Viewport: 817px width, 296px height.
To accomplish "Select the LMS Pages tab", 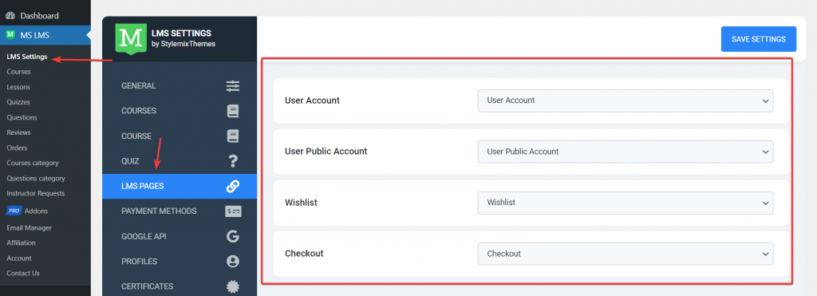I will (180, 186).
